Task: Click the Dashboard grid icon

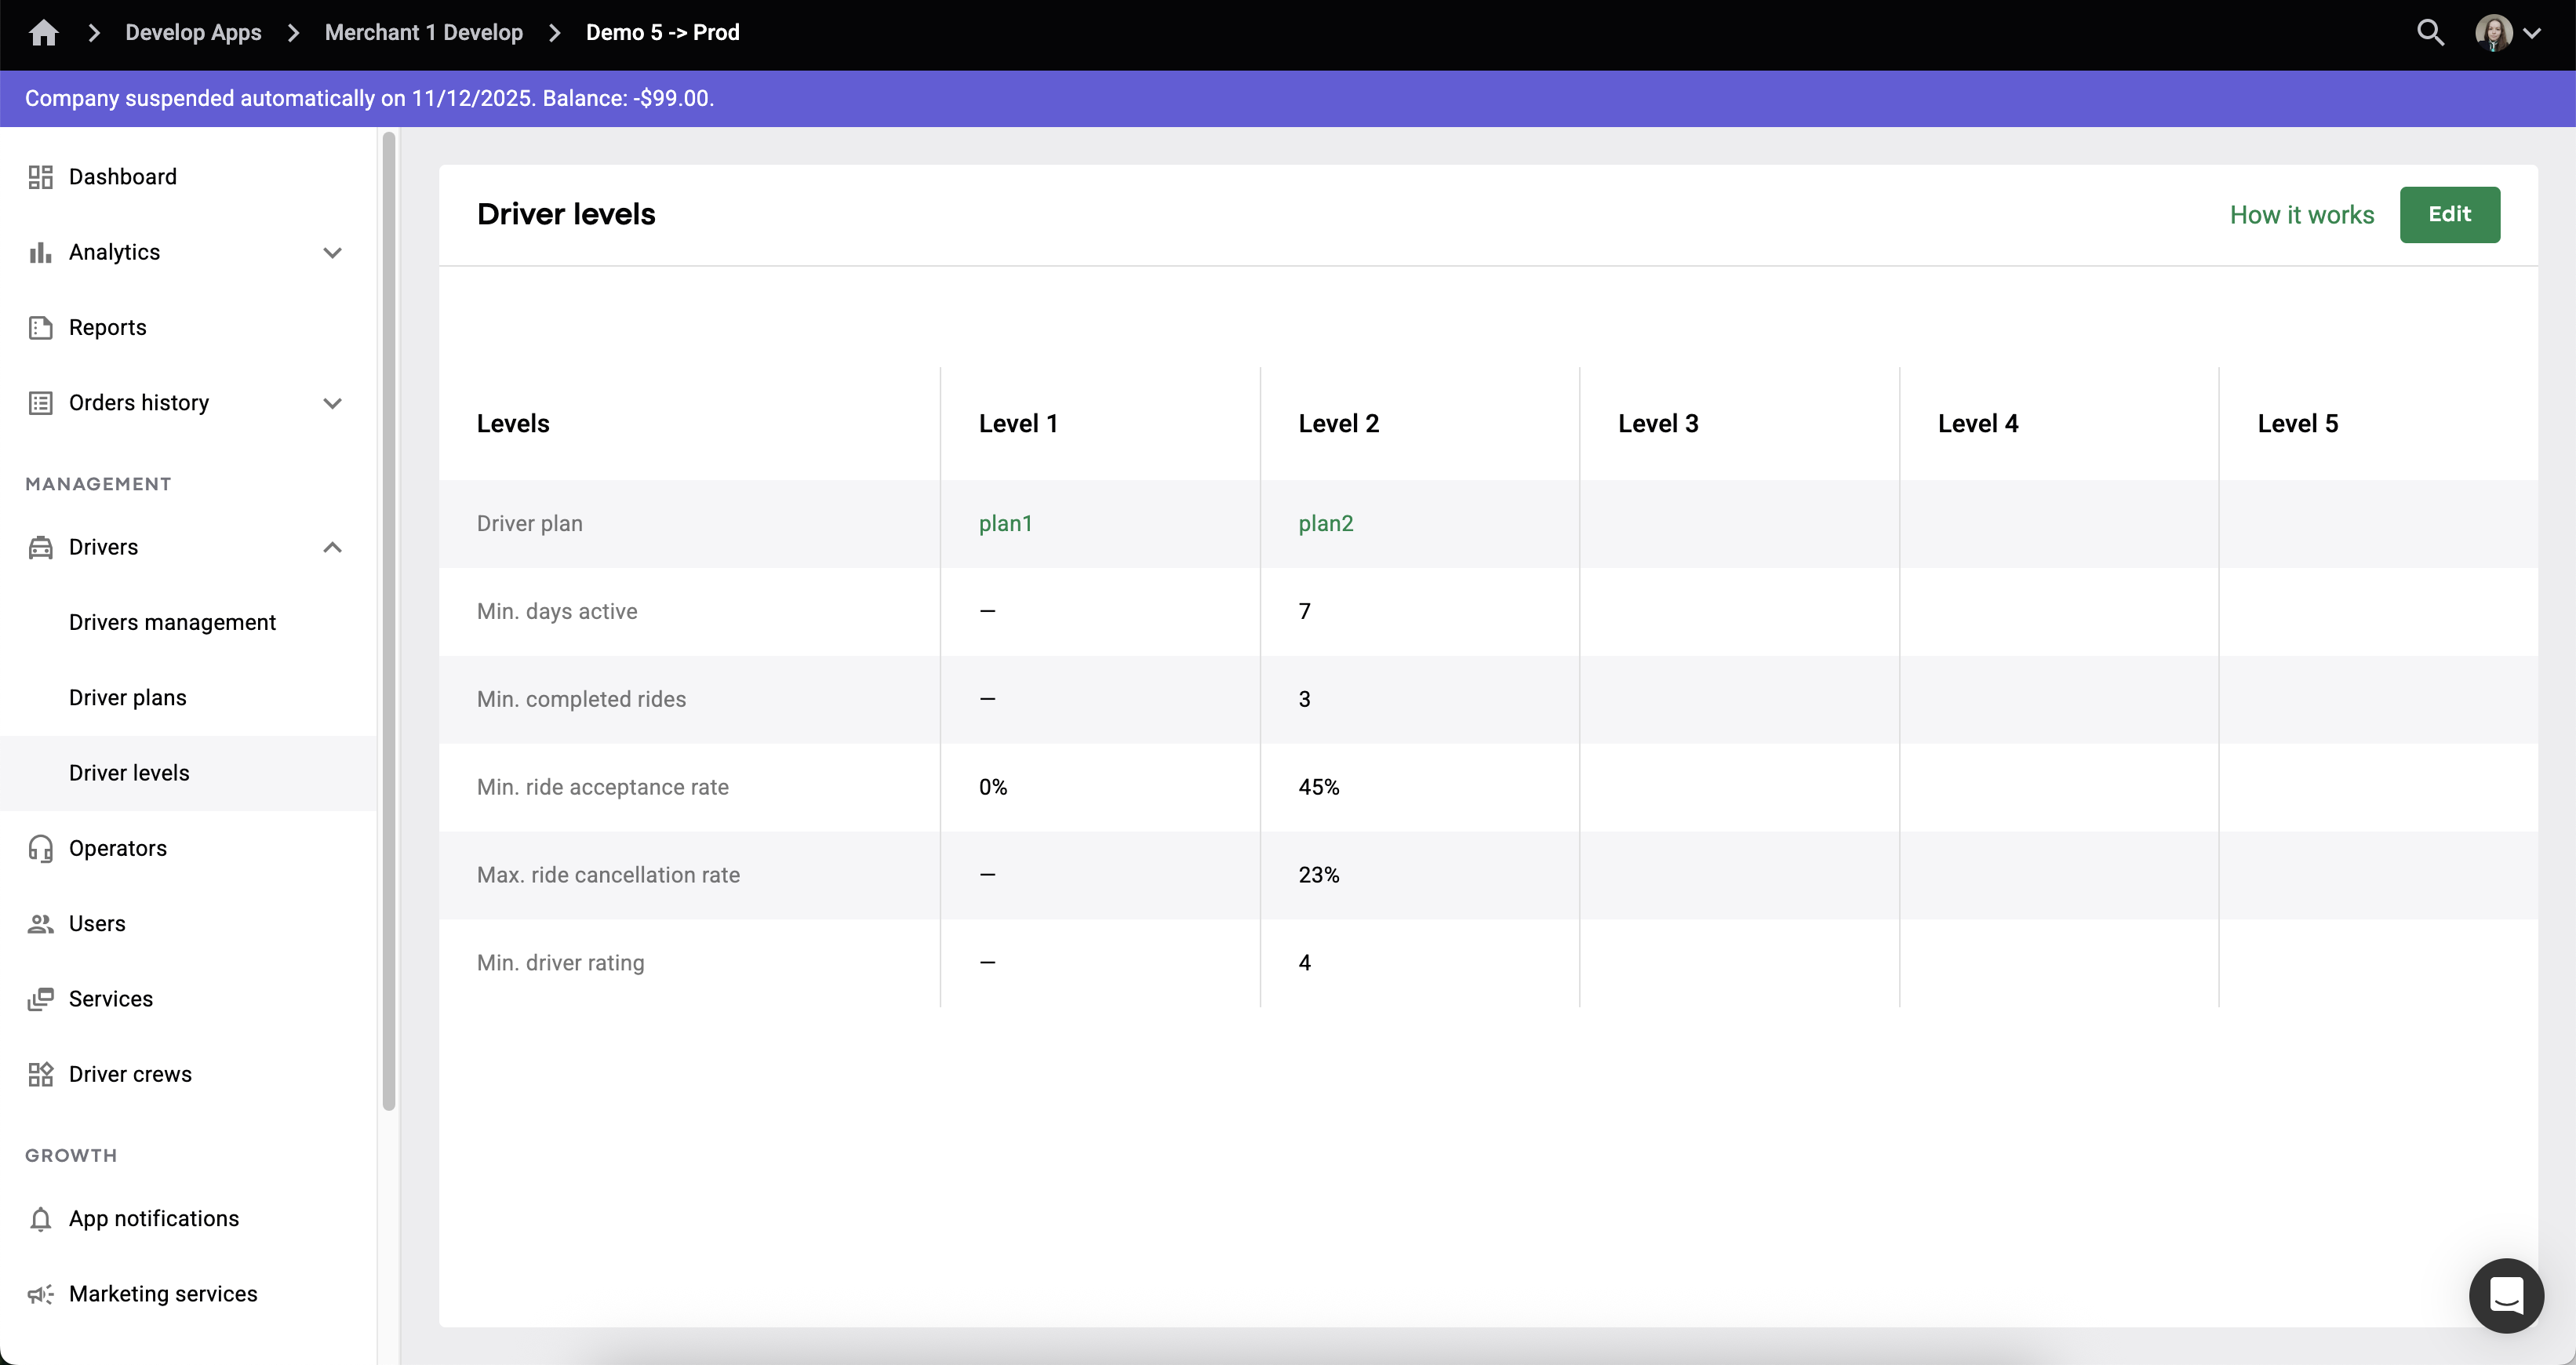Action: [x=40, y=177]
